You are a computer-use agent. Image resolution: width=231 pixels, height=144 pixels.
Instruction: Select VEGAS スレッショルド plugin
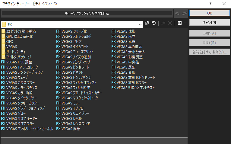[74, 37]
